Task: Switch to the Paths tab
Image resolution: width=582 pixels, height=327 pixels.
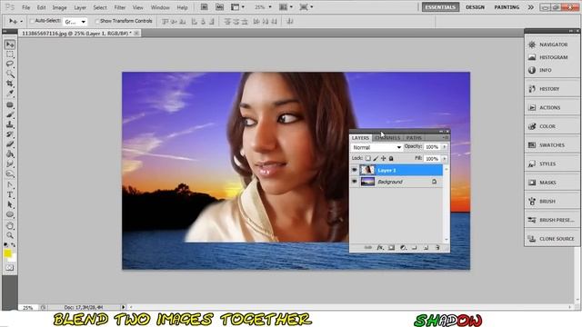Action: click(414, 137)
